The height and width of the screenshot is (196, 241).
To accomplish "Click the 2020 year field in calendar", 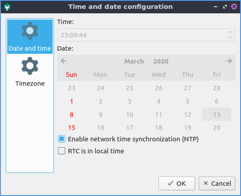I will coord(161,61).
